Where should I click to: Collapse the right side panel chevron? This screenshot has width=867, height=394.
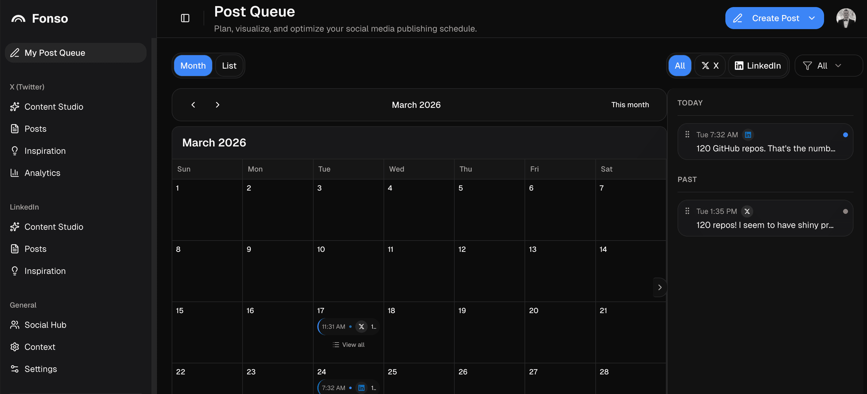pos(660,287)
